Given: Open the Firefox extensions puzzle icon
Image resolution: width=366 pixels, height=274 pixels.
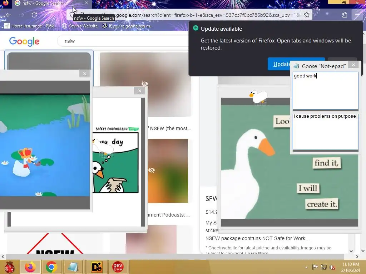Looking at the screenshot, I should [345, 15].
